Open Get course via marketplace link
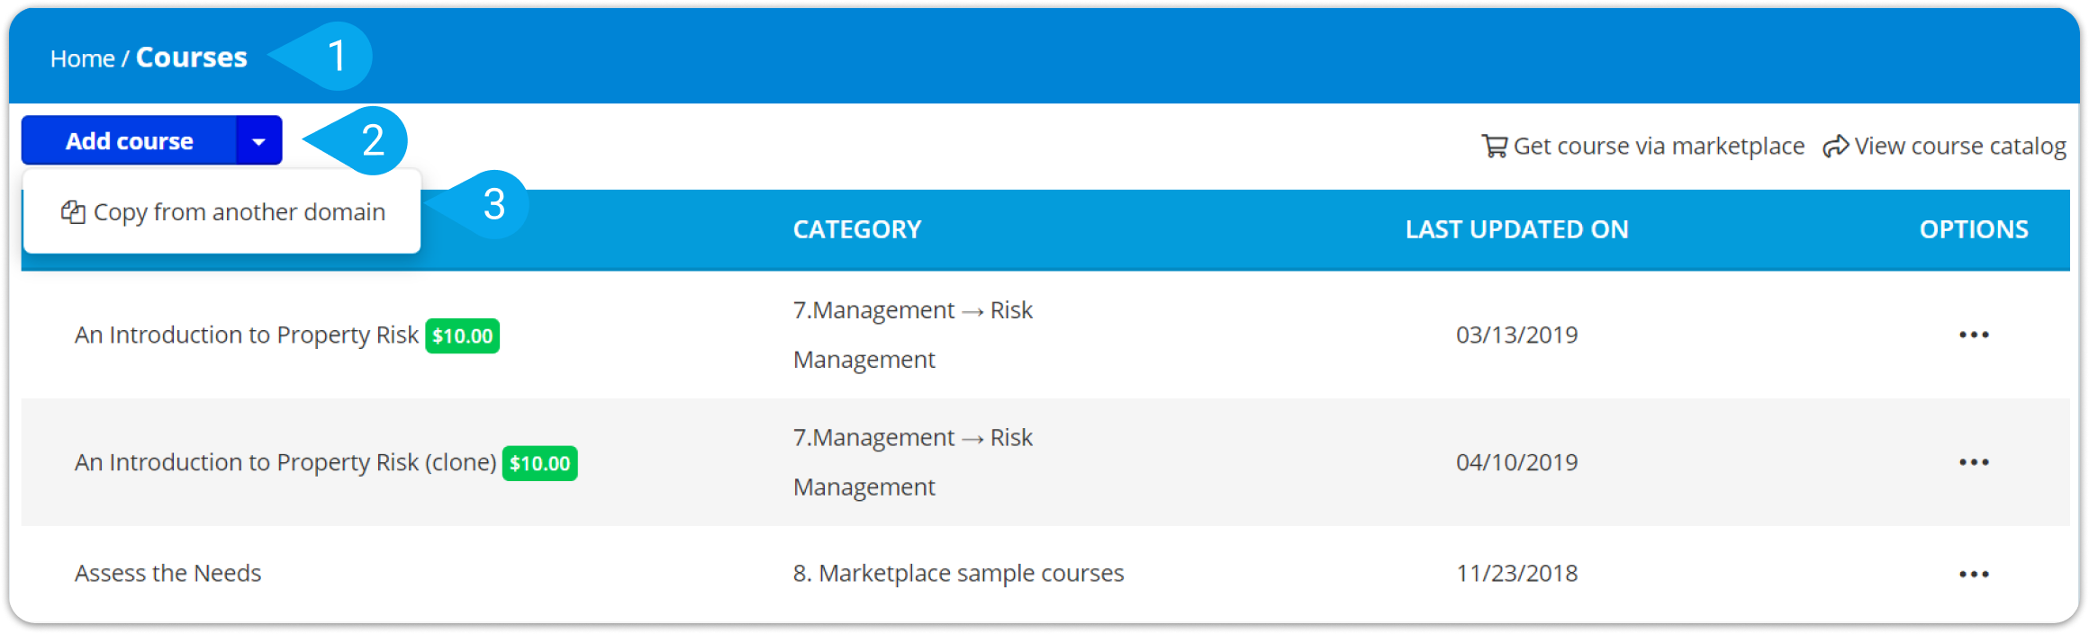Viewport: 2089px width, 634px height. pos(1643,146)
